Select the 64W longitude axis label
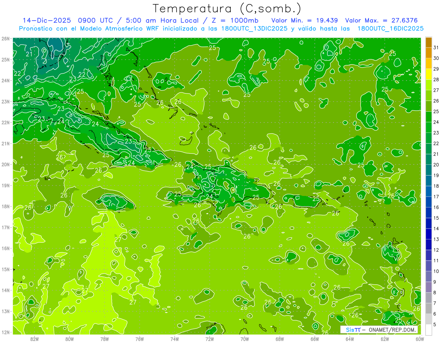The height and width of the screenshot is (344, 446). pyautogui.click(x=350, y=339)
